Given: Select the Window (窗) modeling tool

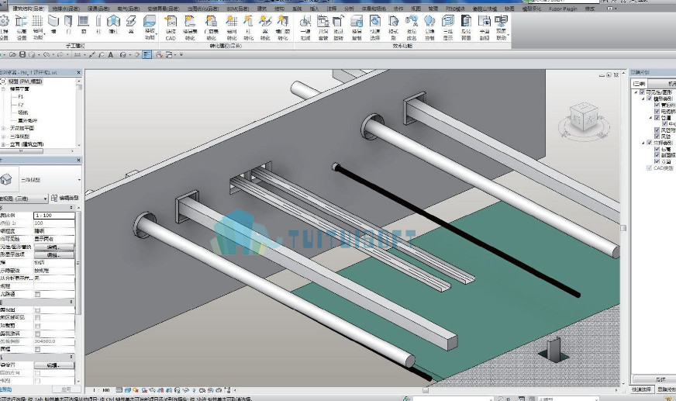Looking at the screenshot, I should click(83, 24).
